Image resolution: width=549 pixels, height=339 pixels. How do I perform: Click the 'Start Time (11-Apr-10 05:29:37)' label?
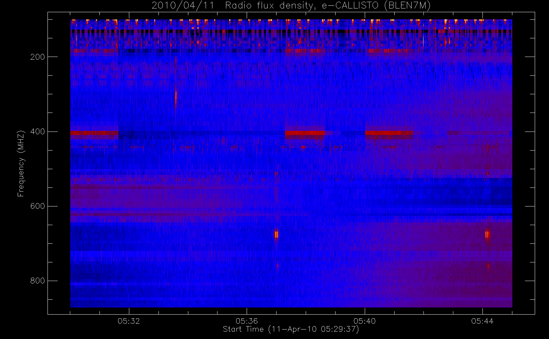(x=291, y=329)
